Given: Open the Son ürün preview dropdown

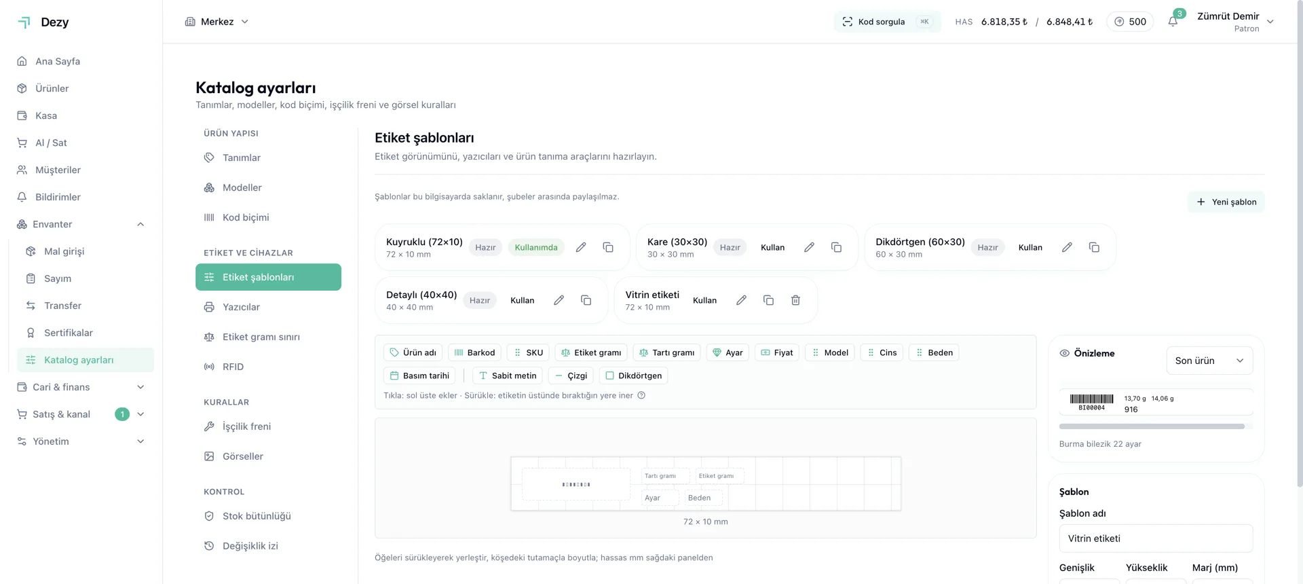Looking at the screenshot, I should pos(1209,361).
